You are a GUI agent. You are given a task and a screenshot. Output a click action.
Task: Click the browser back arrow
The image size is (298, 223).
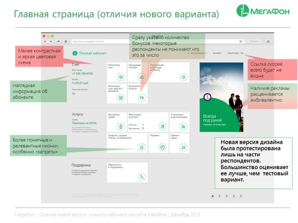(x=45, y=41)
